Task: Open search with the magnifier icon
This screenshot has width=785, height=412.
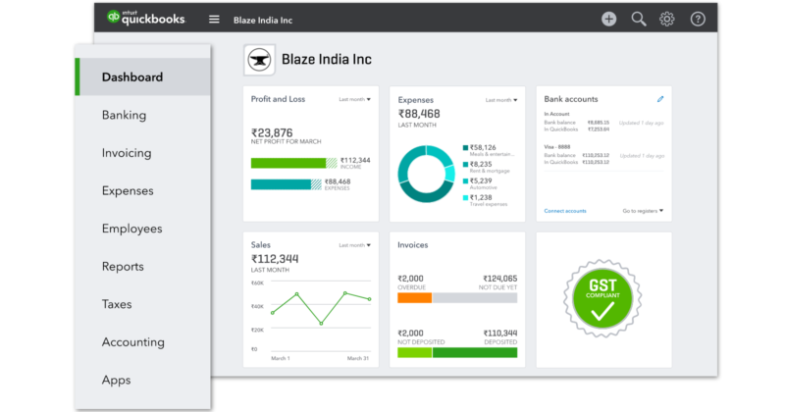Action: 639,19
